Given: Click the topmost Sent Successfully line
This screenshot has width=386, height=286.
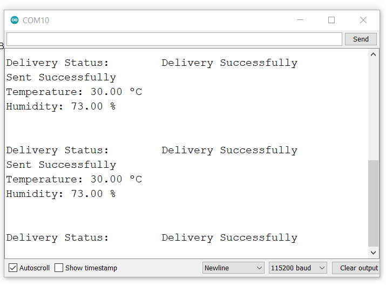Looking at the screenshot, I should click(61, 77).
